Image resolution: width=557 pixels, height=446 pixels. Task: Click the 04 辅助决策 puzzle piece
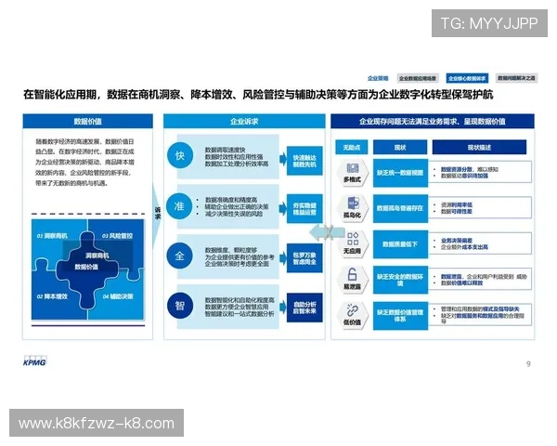coord(118,296)
